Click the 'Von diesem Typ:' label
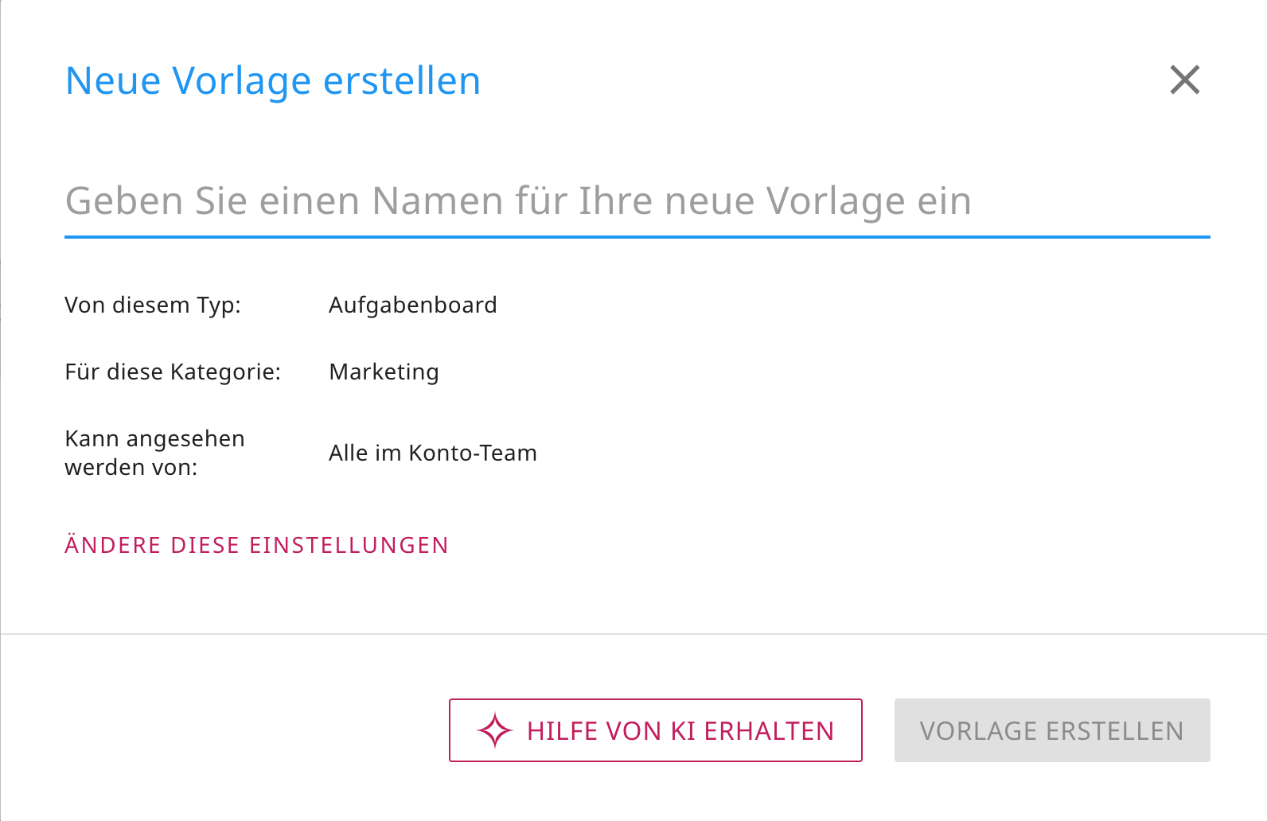The height and width of the screenshot is (821, 1267). [x=152, y=305]
